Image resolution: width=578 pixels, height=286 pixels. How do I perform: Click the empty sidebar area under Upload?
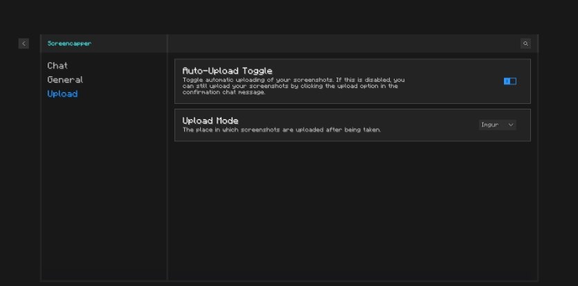coord(104,188)
